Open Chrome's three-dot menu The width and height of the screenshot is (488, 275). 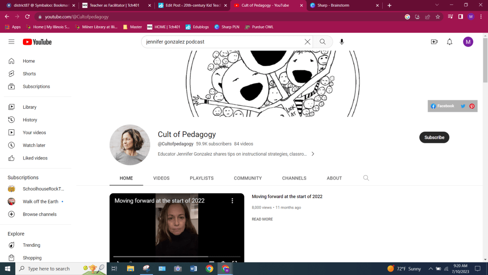tap(481, 17)
